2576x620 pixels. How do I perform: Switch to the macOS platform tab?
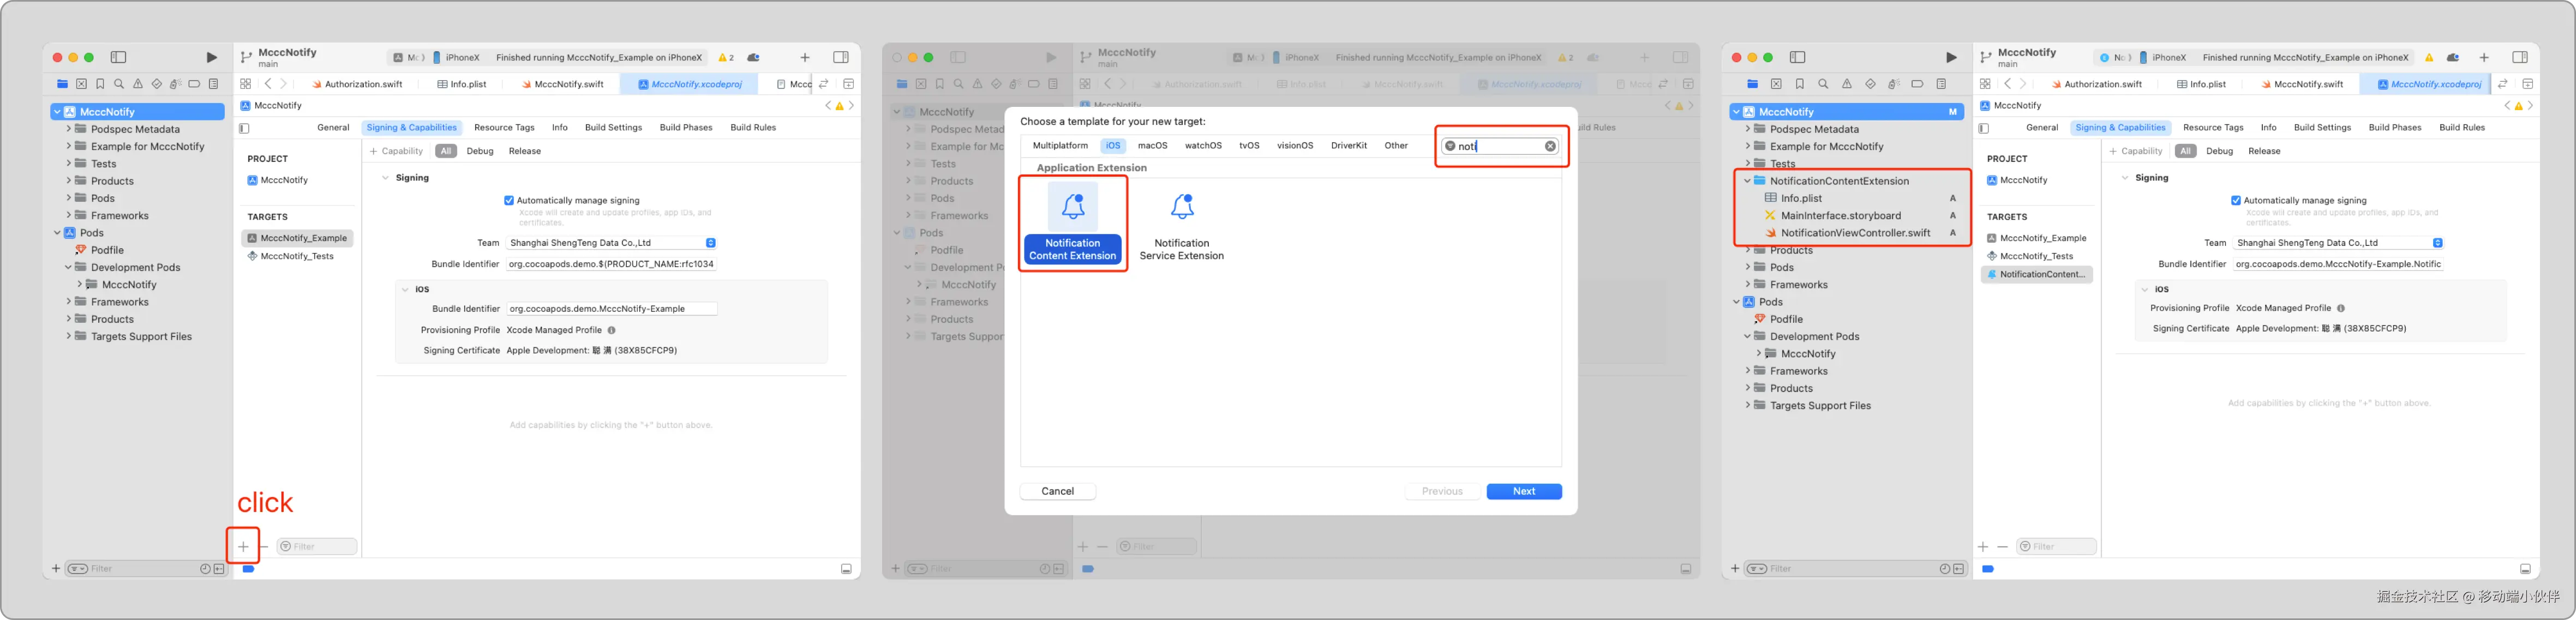pyautogui.click(x=1152, y=146)
